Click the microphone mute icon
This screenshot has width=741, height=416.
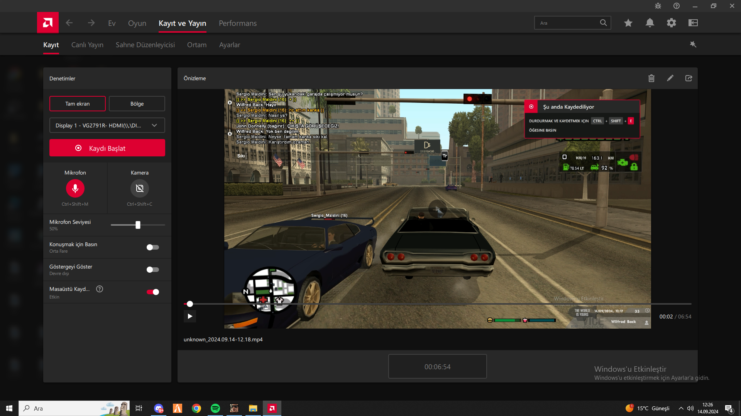75,188
